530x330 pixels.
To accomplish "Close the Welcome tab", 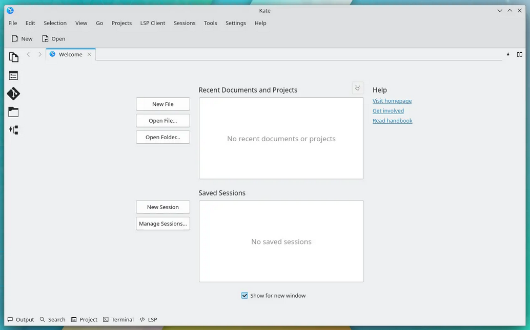I will pyautogui.click(x=89, y=54).
